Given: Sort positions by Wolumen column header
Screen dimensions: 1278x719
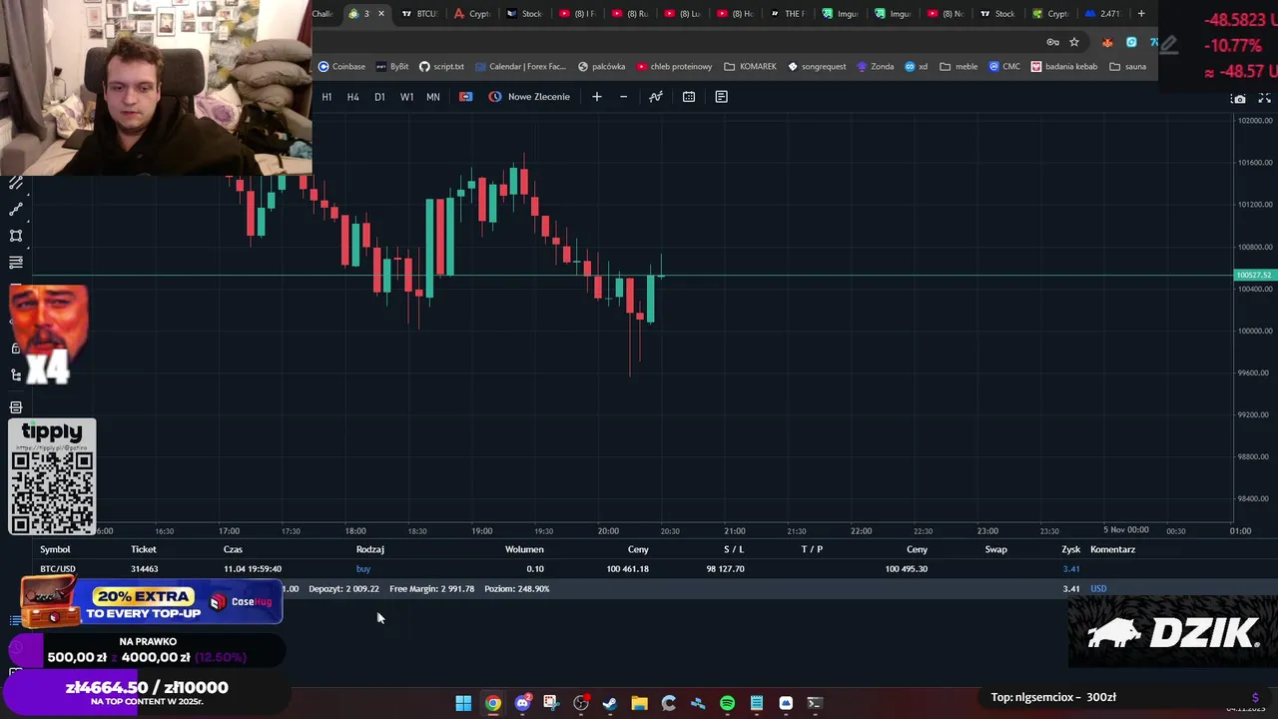Looking at the screenshot, I should coord(524,549).
